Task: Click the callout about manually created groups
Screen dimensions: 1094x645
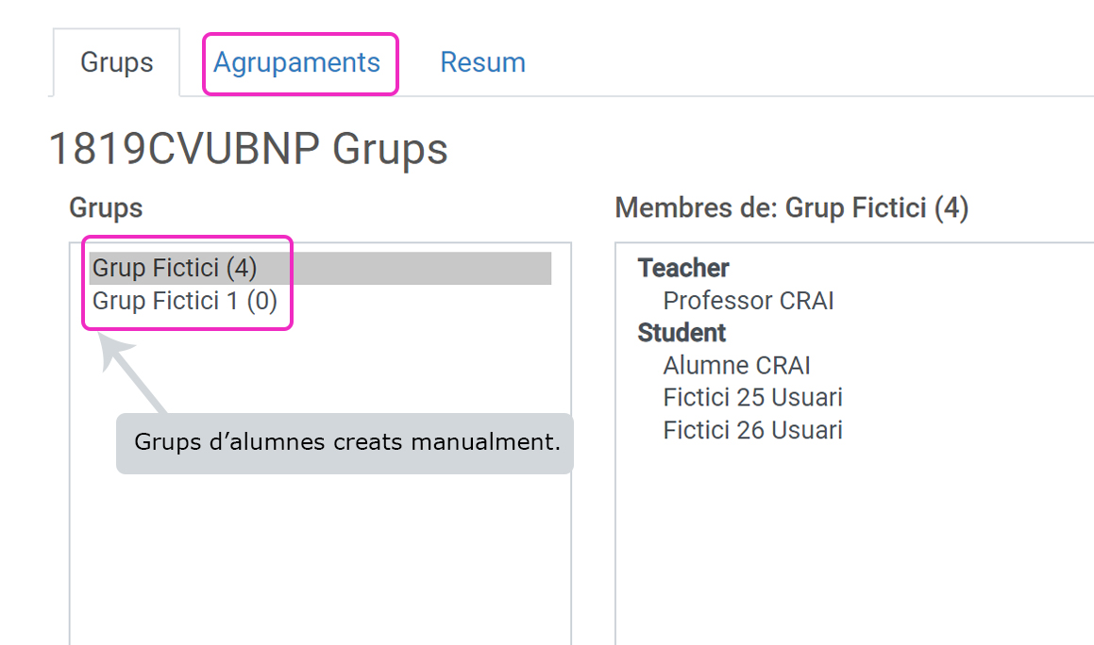Action: 345,442
